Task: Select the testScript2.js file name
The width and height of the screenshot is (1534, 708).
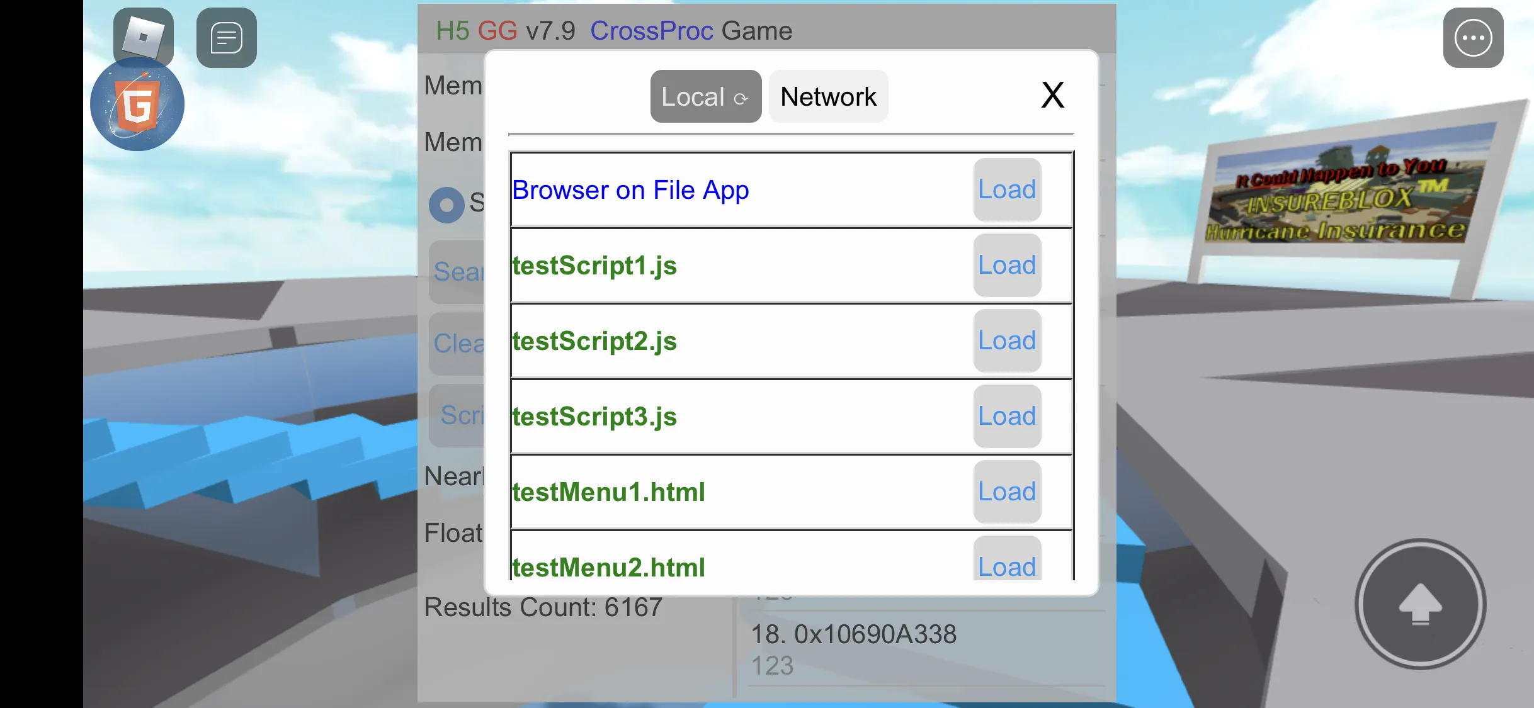Action: coord(594,341)
